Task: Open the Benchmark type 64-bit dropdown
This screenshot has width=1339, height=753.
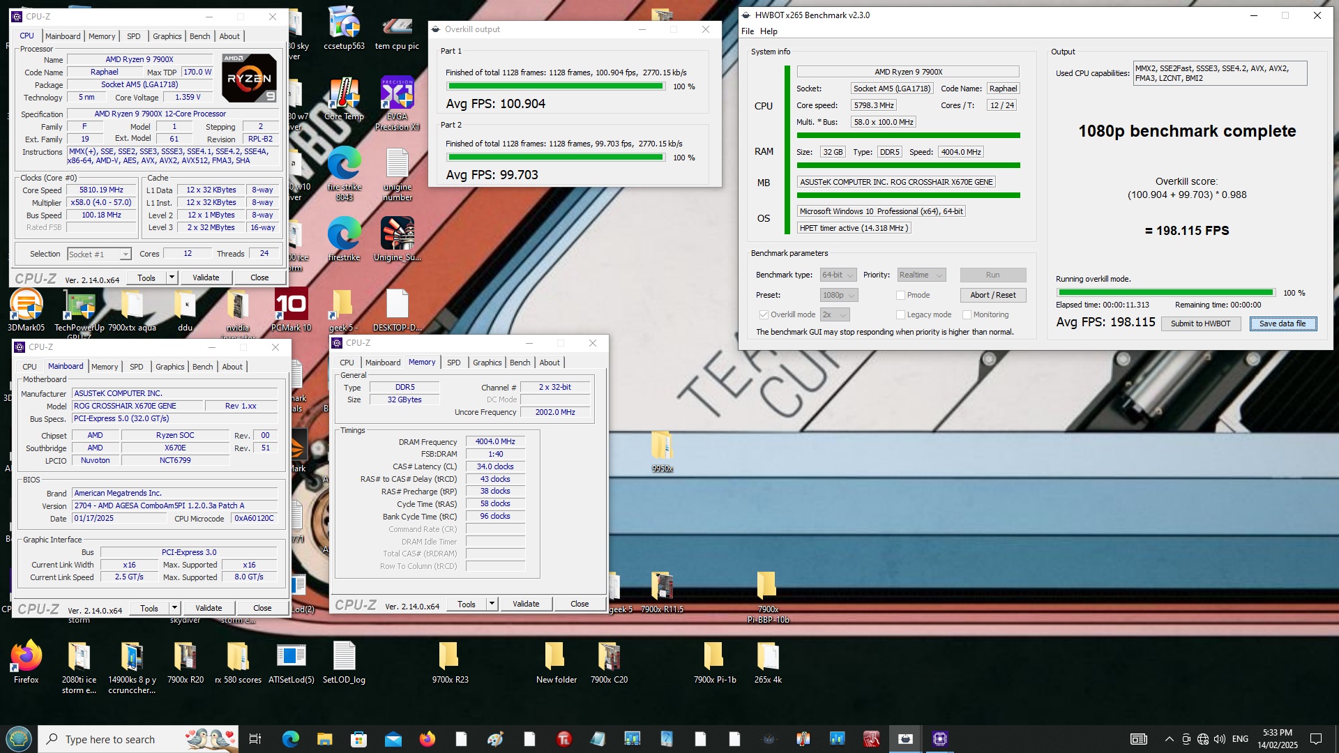Action: coord(838,275)
